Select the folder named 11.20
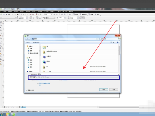 coord(80,71)
